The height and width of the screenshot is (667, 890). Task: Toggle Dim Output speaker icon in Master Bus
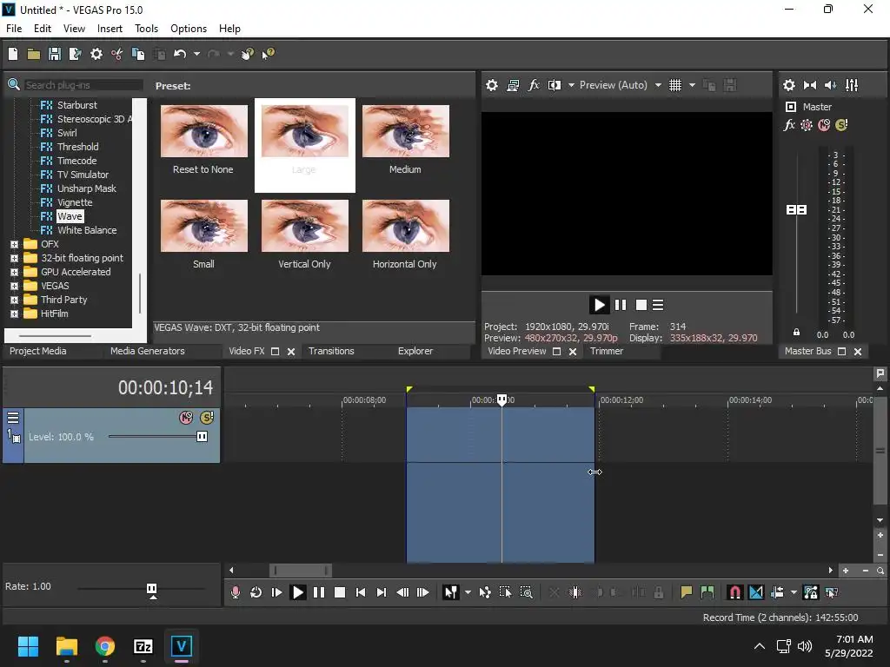[830, 85]
